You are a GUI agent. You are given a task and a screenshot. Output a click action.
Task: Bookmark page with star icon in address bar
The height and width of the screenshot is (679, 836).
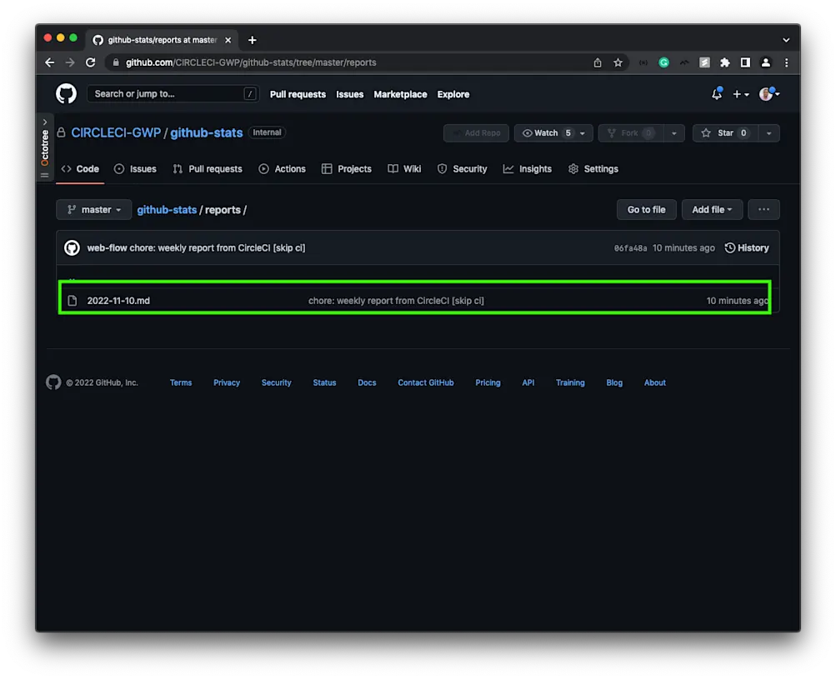618,62
